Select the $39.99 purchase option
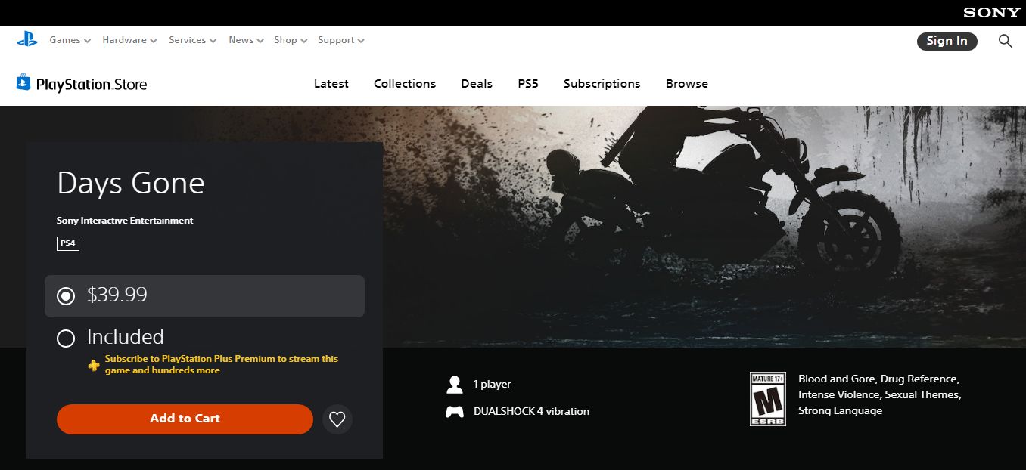This screenshot has height=470, width=1026. (204, 296)
